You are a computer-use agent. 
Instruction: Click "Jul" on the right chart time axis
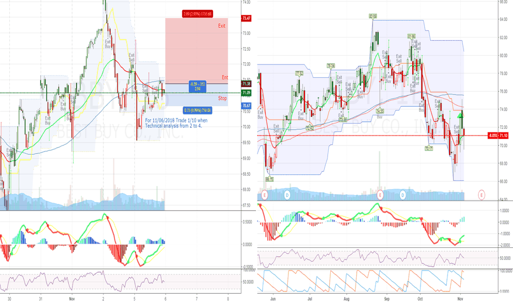(309, 299)
